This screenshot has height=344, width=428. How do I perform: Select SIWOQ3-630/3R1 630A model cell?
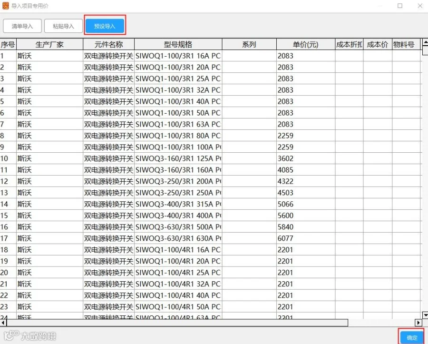click(x=178, y=238)
